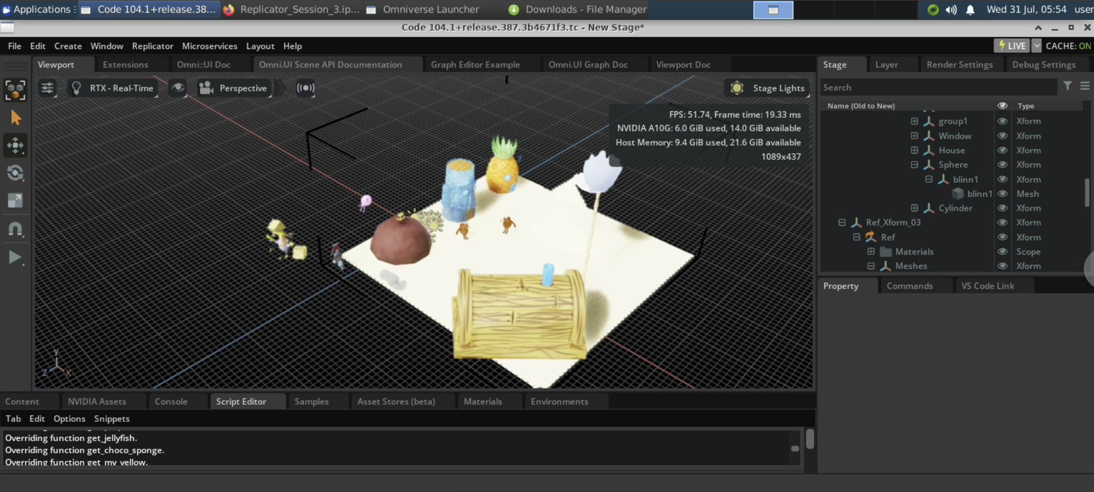Screen dimensions: 1094x492
Task: Open the File menu
Action: pyautogui.click(x=14, y=46)
